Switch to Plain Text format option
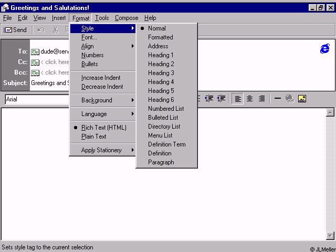 point(93,136)
